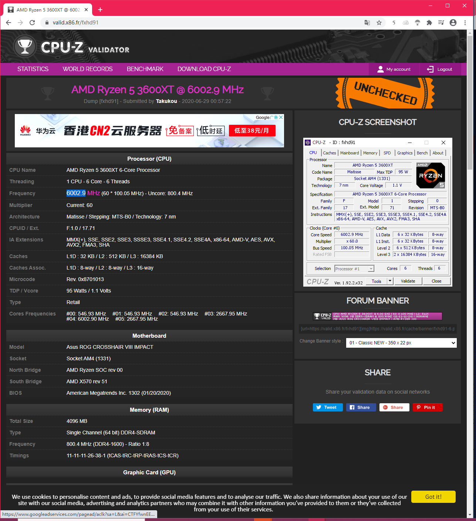Viewport: 476px width, 521px height.
Task: Click the BIOS text 'American Megatrends Inc. 1302'
Action: click(x=103, y=393)
